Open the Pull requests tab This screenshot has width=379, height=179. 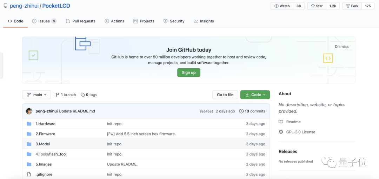pyautogui.click(x=80, y=21)
